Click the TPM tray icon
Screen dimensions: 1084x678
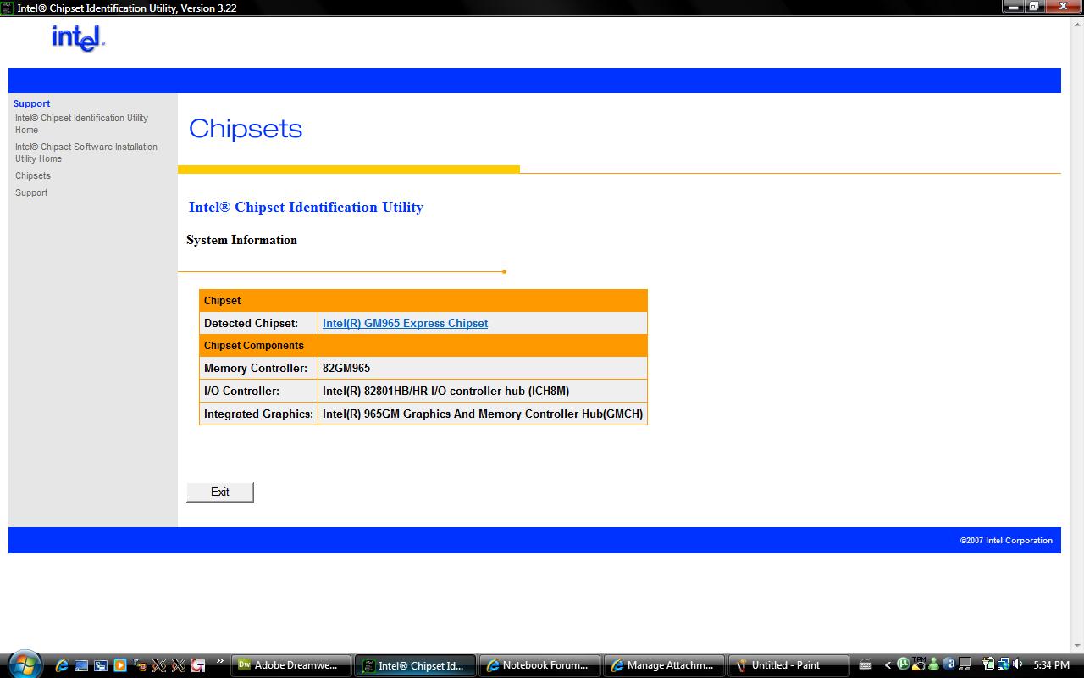tap(919, 664)
